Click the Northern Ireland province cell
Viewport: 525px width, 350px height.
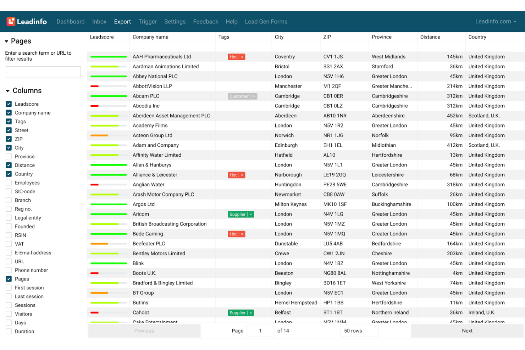coord(390,313)
